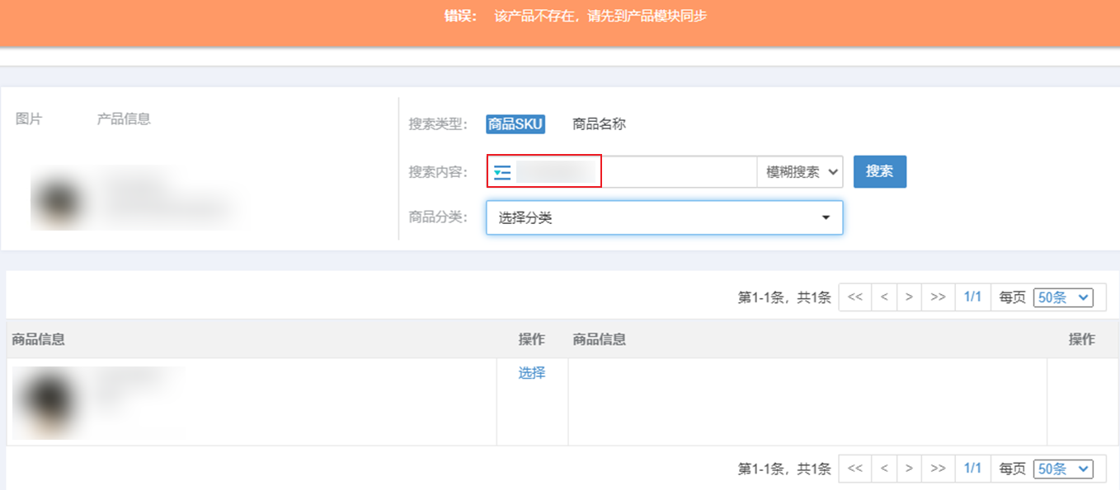
Task: Go to first page using upper pagination "<<"
Action: pos(854,297)
